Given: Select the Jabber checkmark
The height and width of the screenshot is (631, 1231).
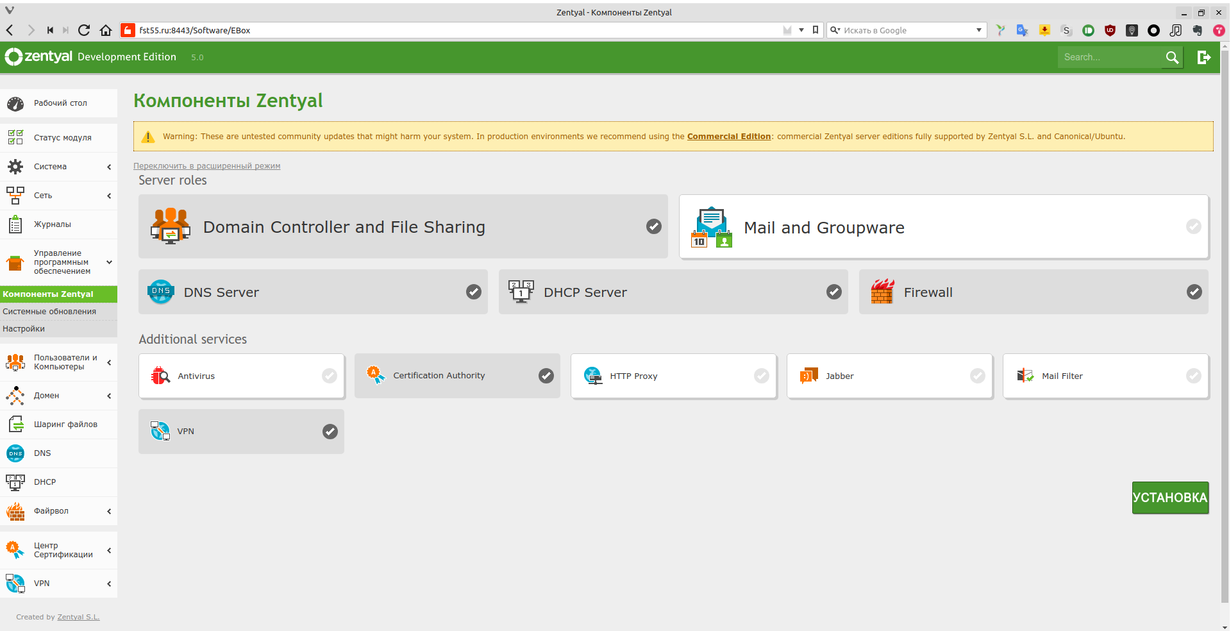Looking at the screenshot, I should (x=978, y=376).
